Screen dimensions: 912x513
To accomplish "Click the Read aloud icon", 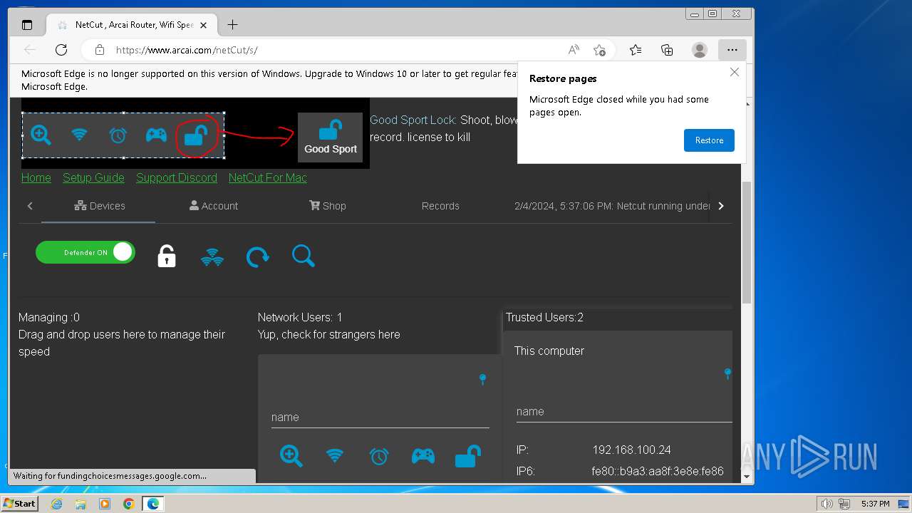I will (x=574, y=50).
